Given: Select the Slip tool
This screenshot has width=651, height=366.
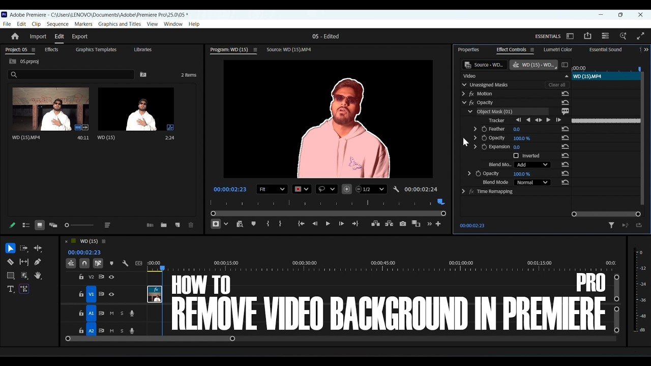Looking at the screenshot, I should pyautogui.click(x=24, y=262).
